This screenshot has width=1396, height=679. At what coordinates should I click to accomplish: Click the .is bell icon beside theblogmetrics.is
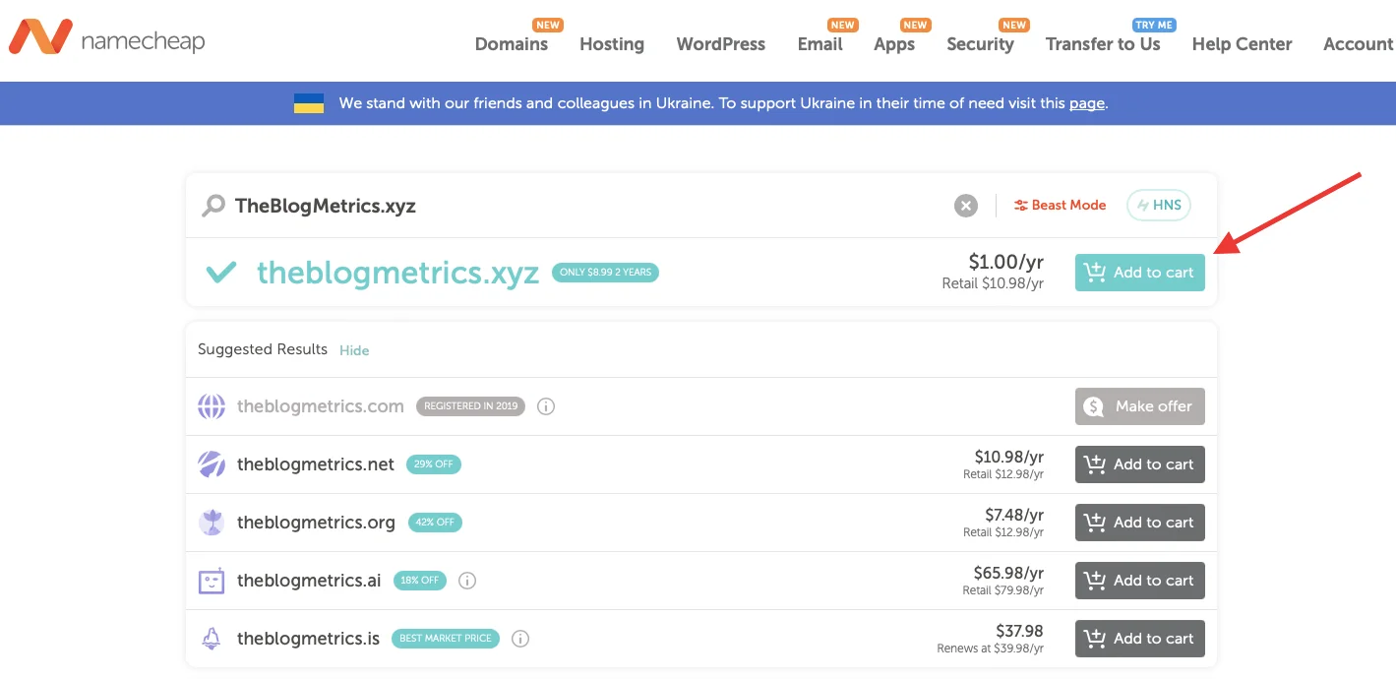pos(212,639)
